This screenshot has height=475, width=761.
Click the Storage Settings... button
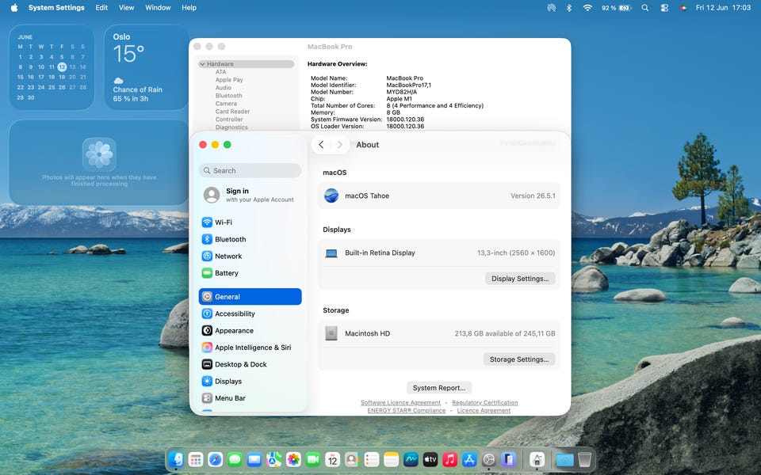[518, 359]
